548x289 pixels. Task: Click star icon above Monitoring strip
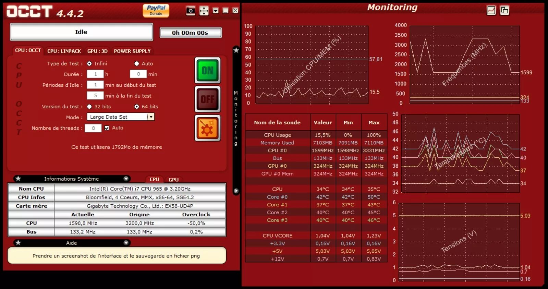[236, 50]
